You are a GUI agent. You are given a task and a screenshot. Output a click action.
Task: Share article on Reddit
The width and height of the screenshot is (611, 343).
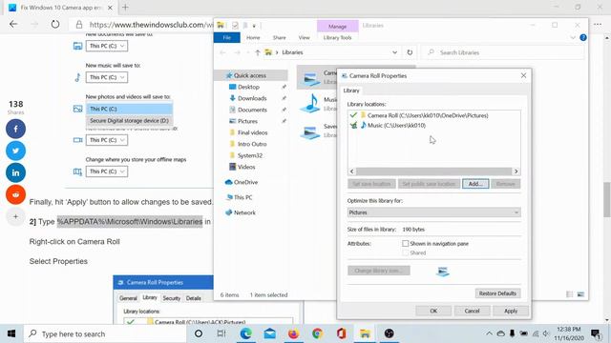[15, 194]
